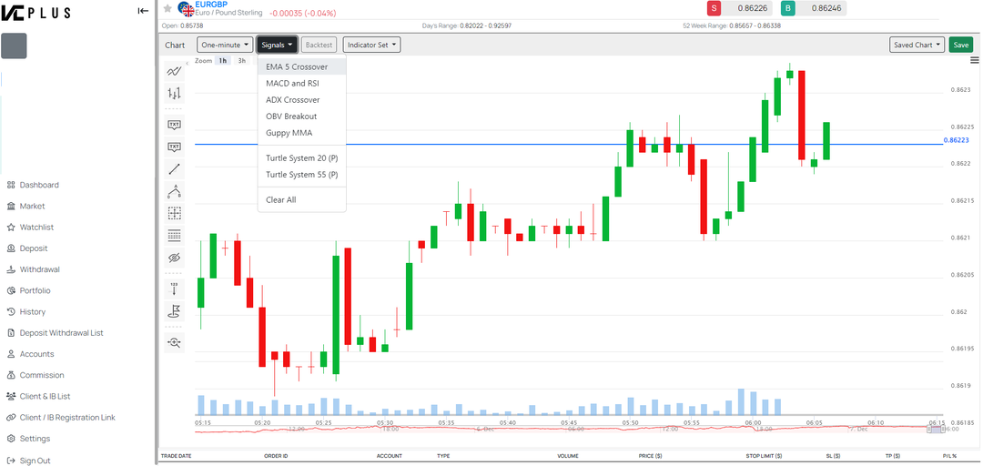Open the line chart type tool
Viewport: 983px width, 466px height.
tap(174, 71)
